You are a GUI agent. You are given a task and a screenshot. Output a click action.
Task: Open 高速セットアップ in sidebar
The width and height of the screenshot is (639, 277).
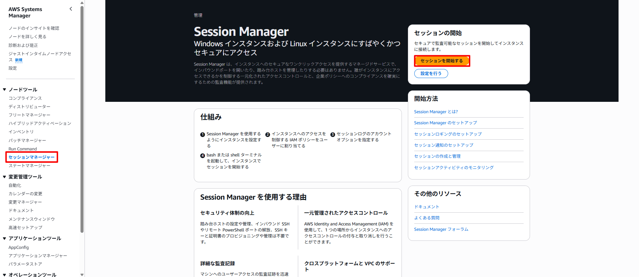coord(25,227)
